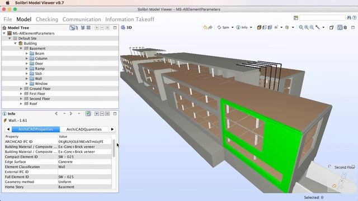Image resolution: width=358 pixels, height=201 pixels.
Task: Select the Column folder in tree
Action: (41, 58)
